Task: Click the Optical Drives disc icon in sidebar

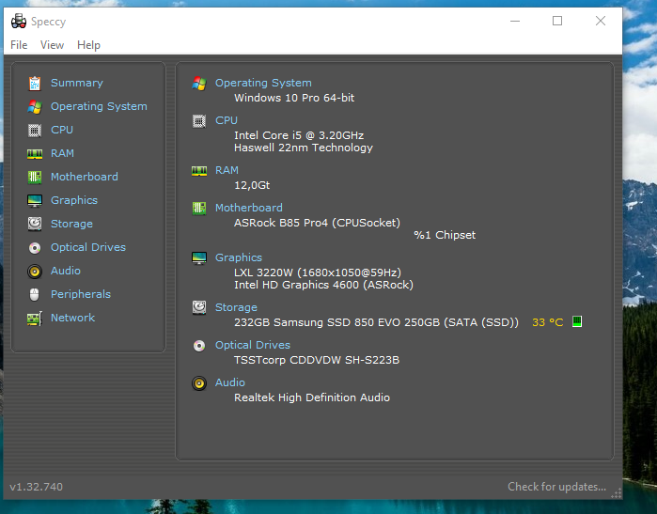Action: point(35,248)
